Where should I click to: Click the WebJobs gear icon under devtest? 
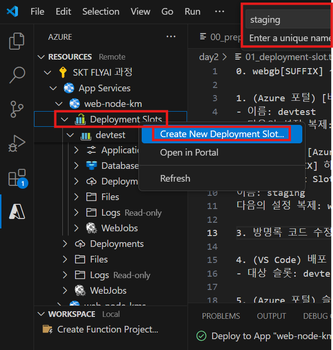[x=92, y=228]
